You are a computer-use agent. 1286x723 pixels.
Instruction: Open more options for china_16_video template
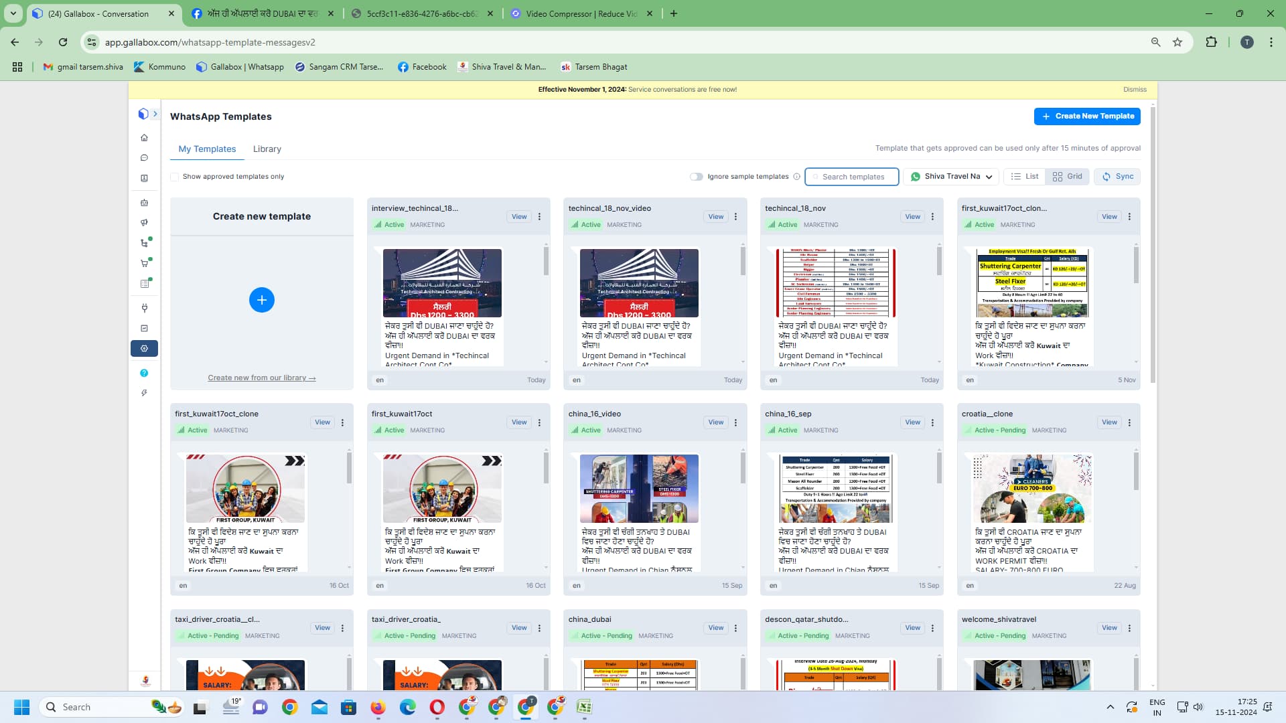735,422
